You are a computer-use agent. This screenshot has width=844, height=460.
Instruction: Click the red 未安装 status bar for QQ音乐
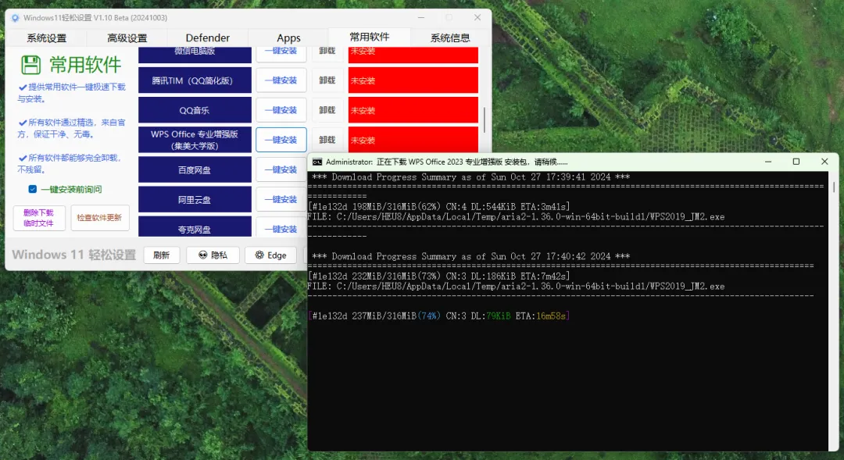413,109
